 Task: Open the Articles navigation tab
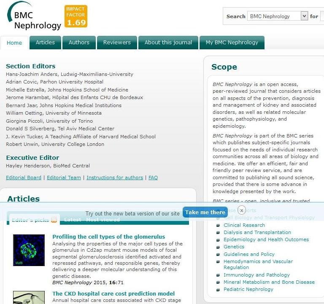[x=45, y=43]
